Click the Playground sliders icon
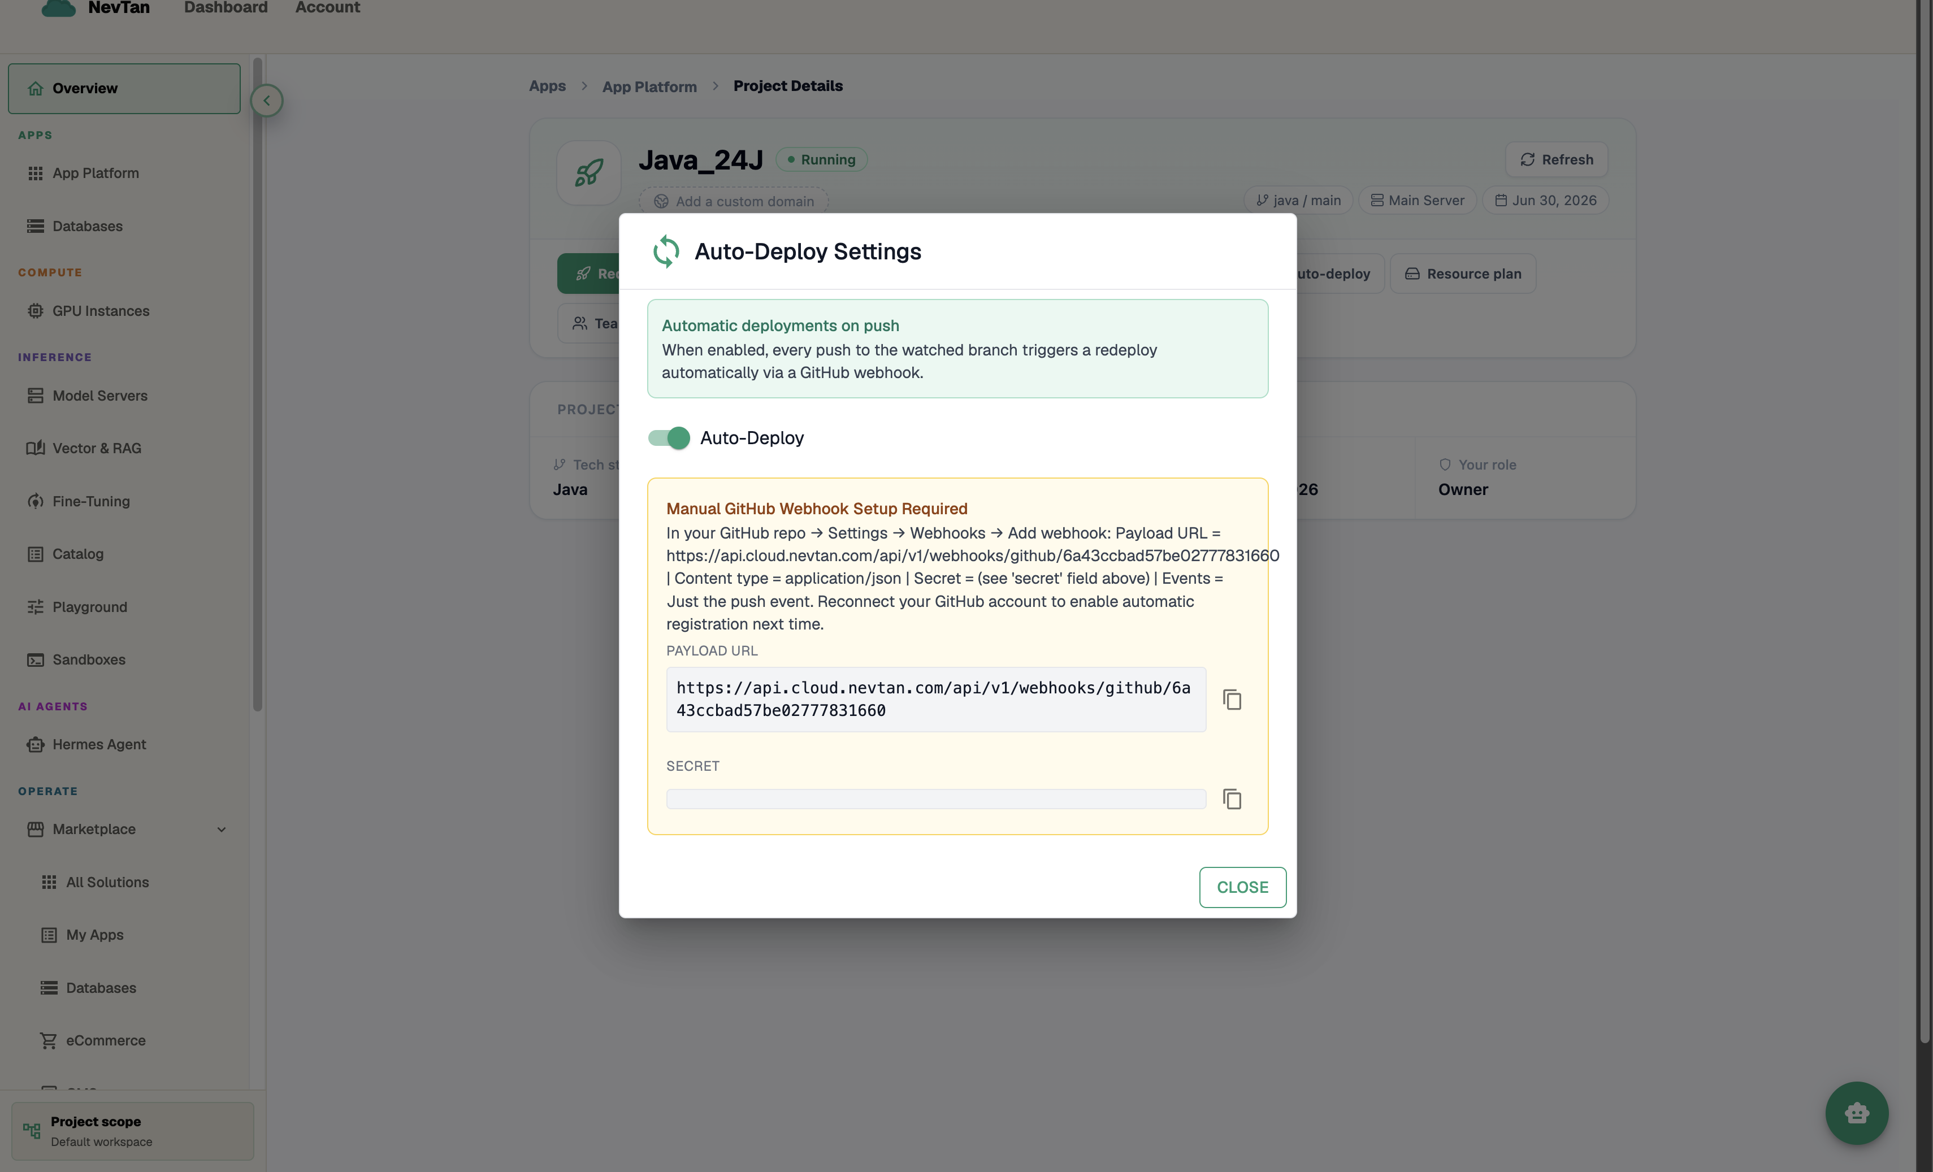 pyautogui.click(x=35, y=607)
